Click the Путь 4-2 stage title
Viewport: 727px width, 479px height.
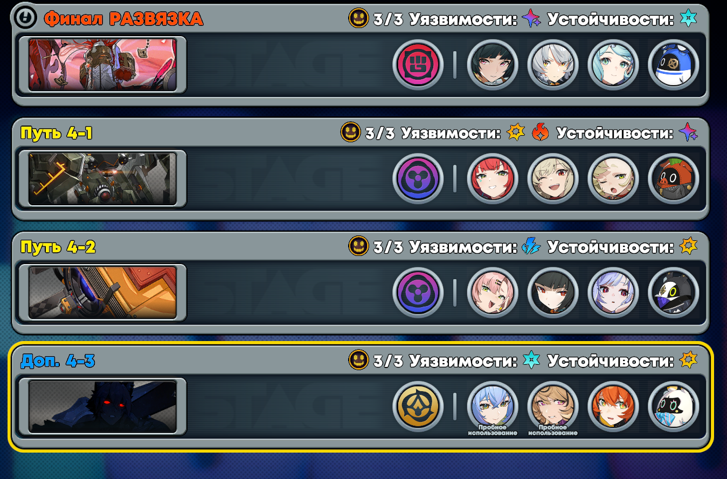[x=58, y=247]
